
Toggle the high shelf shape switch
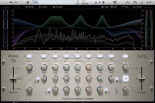(106, 90)
